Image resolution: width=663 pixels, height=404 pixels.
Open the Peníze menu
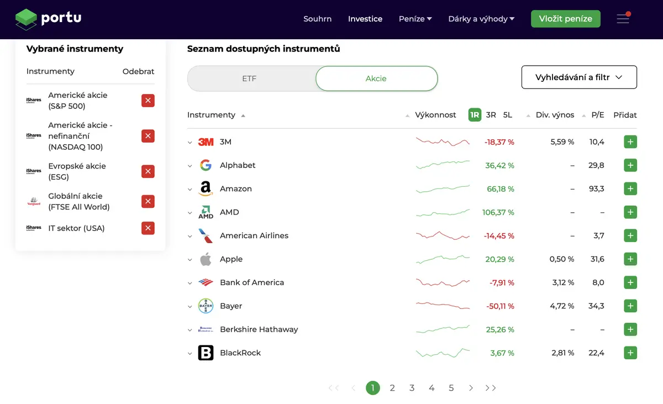point(415,19)
